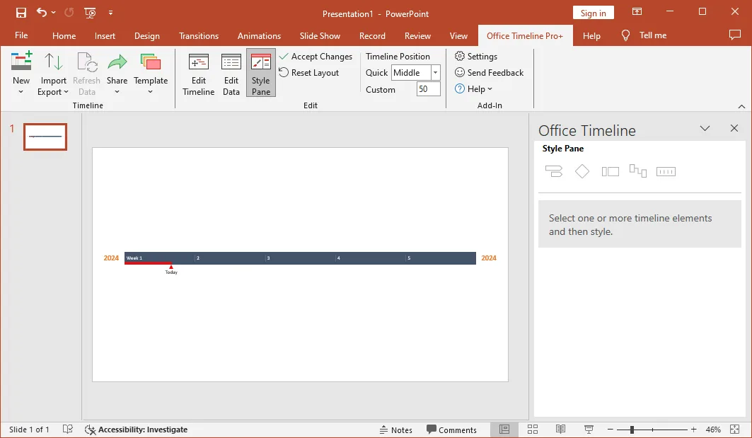Screen dimensions: 752x438
Task: Open the Help ribbon tab
Action: [x=591, y=36]
